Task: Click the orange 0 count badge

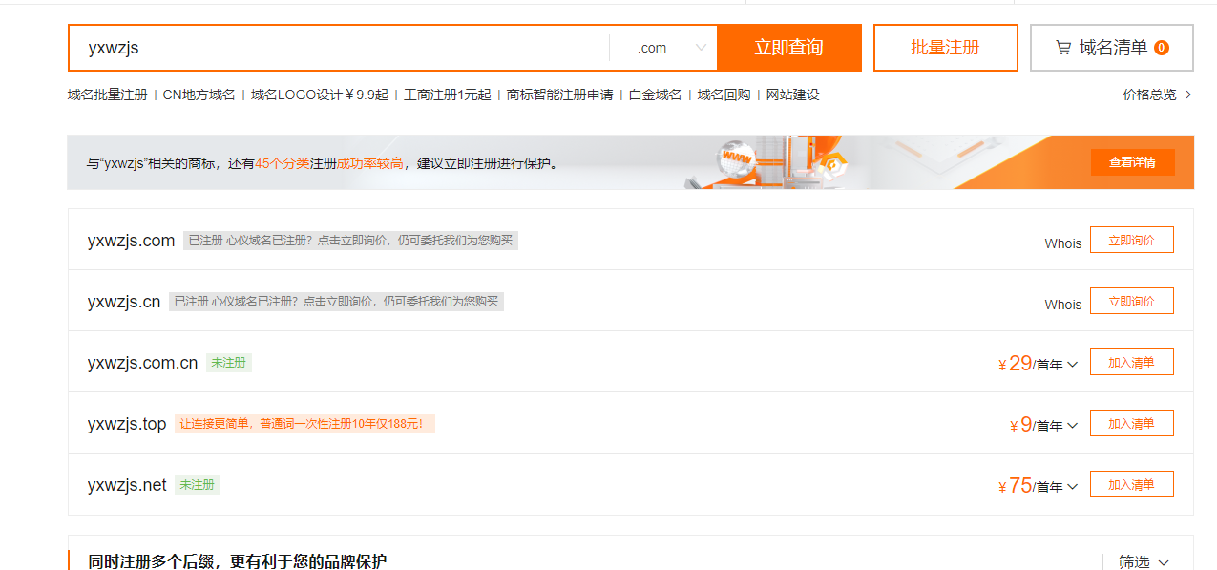Action: click(1162, 48)
